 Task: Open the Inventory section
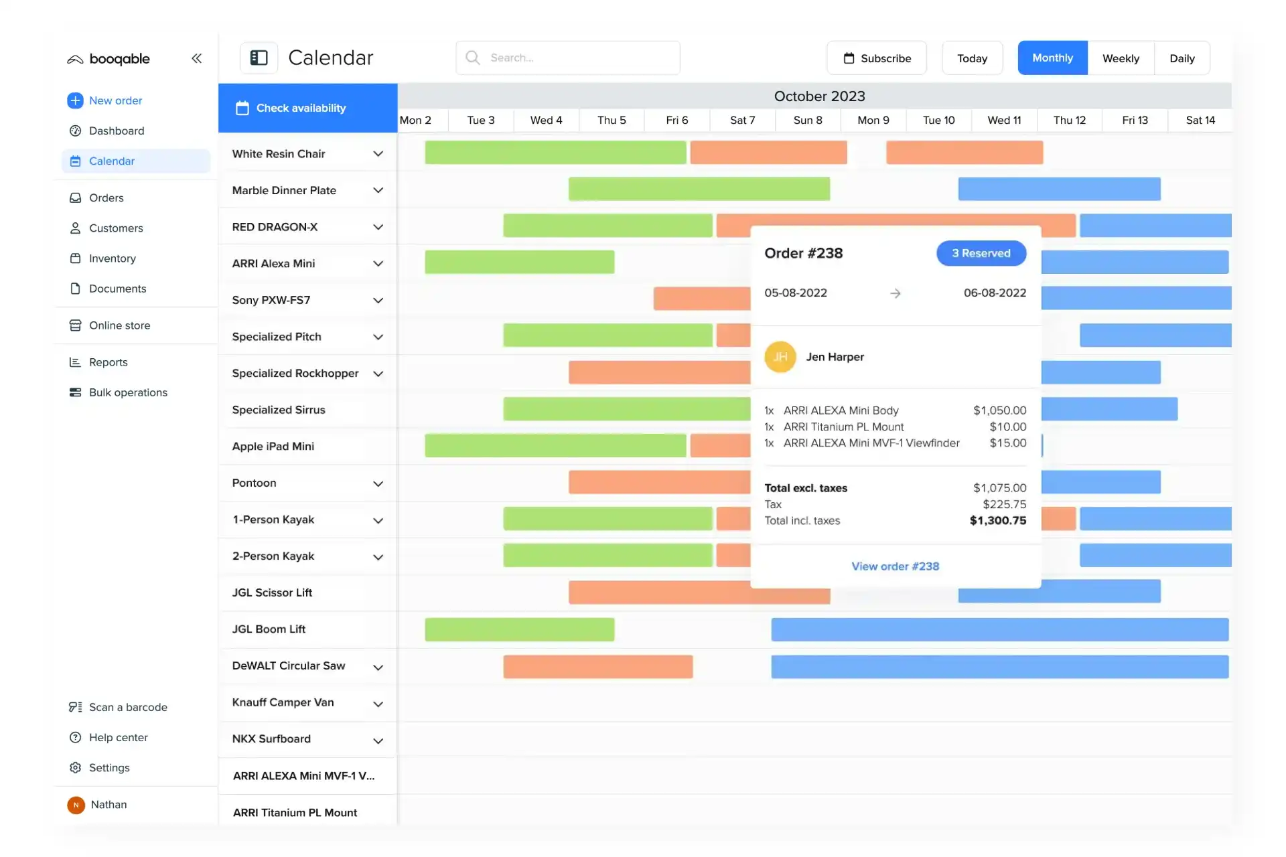point(112,258)
